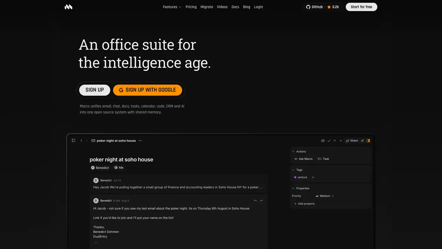Open the Features dropdown menu

[x=172, y=7]
